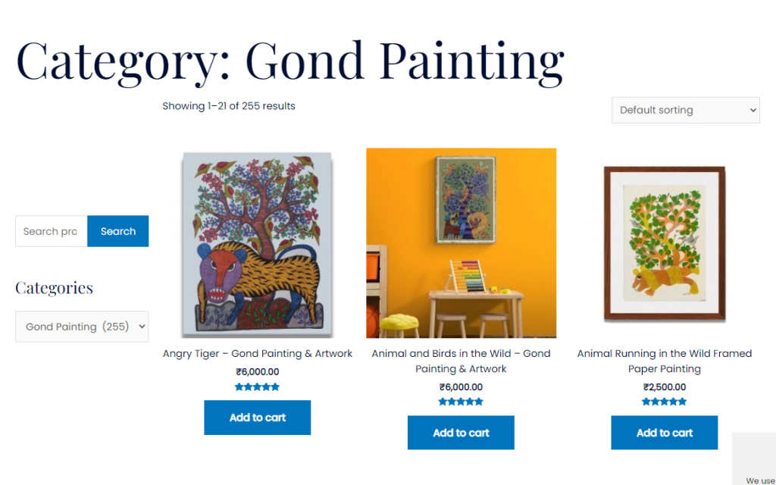Click the Categories sidebar heading

click(x=55, y=288)
